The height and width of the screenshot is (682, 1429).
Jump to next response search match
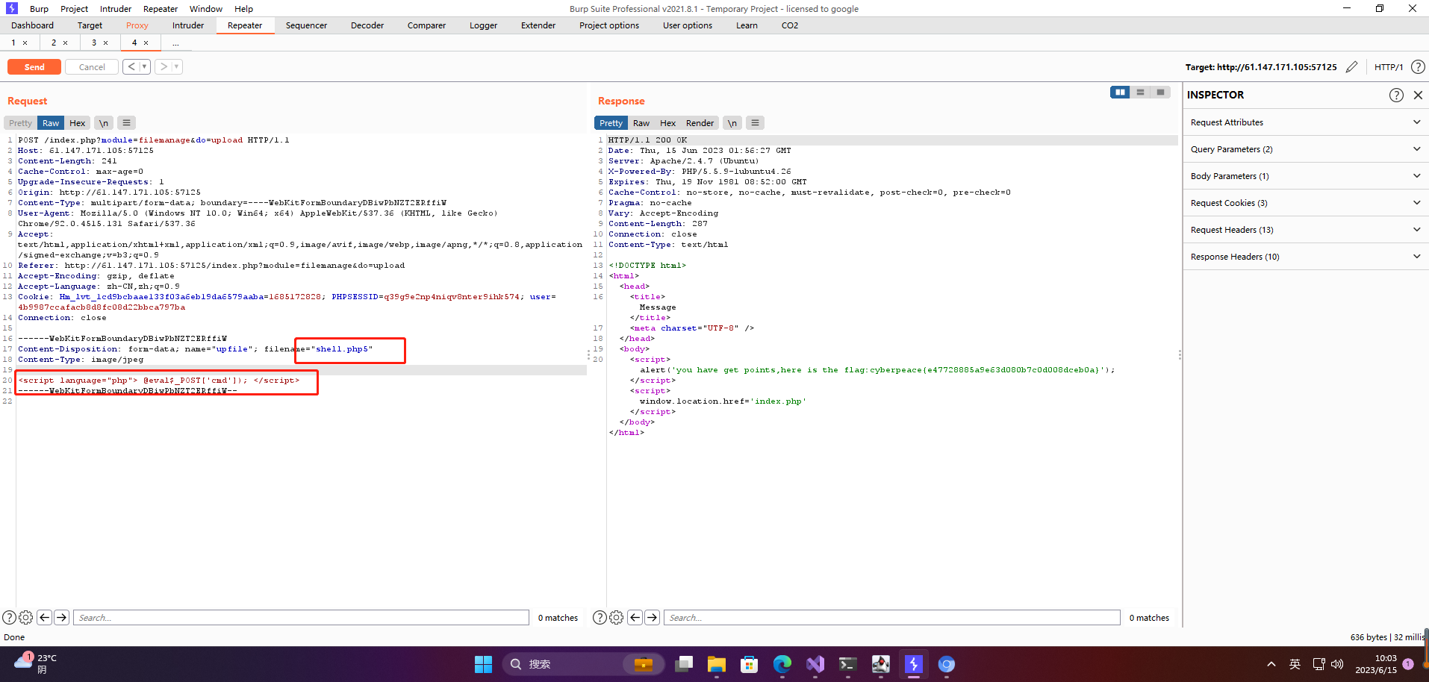pyautogui.click(x=652, y=618)
